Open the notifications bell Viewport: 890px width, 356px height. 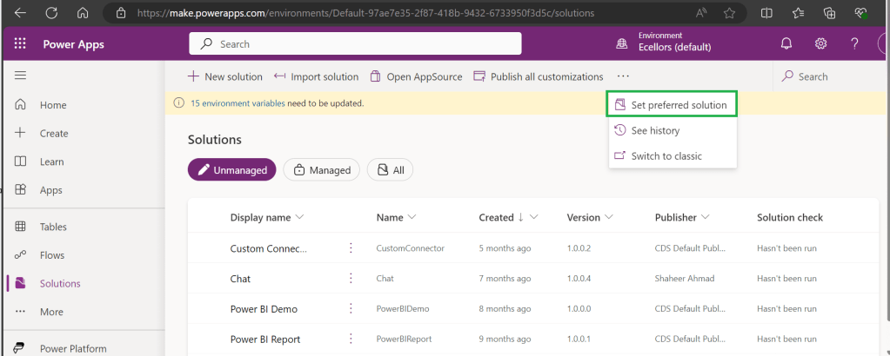coord(786,43)
